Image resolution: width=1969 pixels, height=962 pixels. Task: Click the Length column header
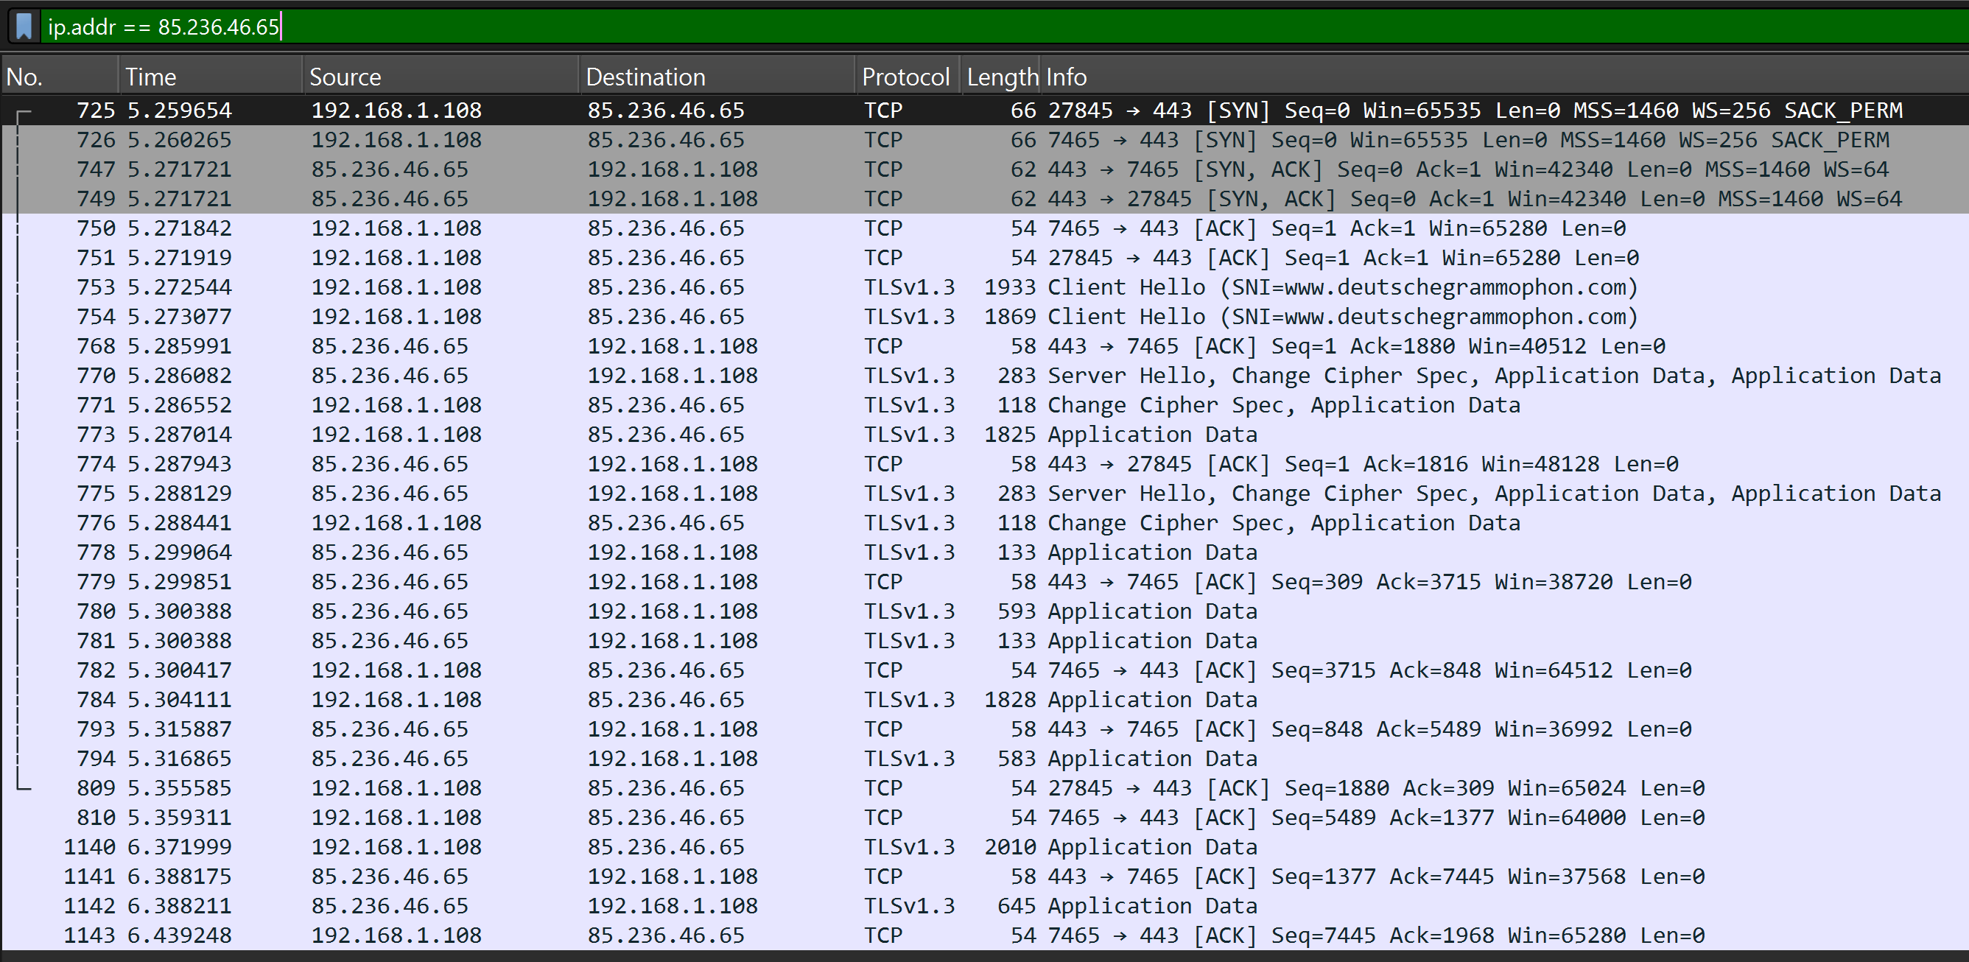[x=1000, y=77]
